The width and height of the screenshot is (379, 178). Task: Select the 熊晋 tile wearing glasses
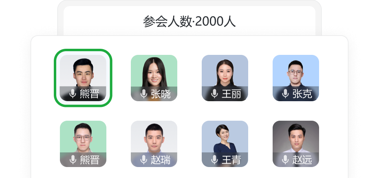(x=83, y=144)
